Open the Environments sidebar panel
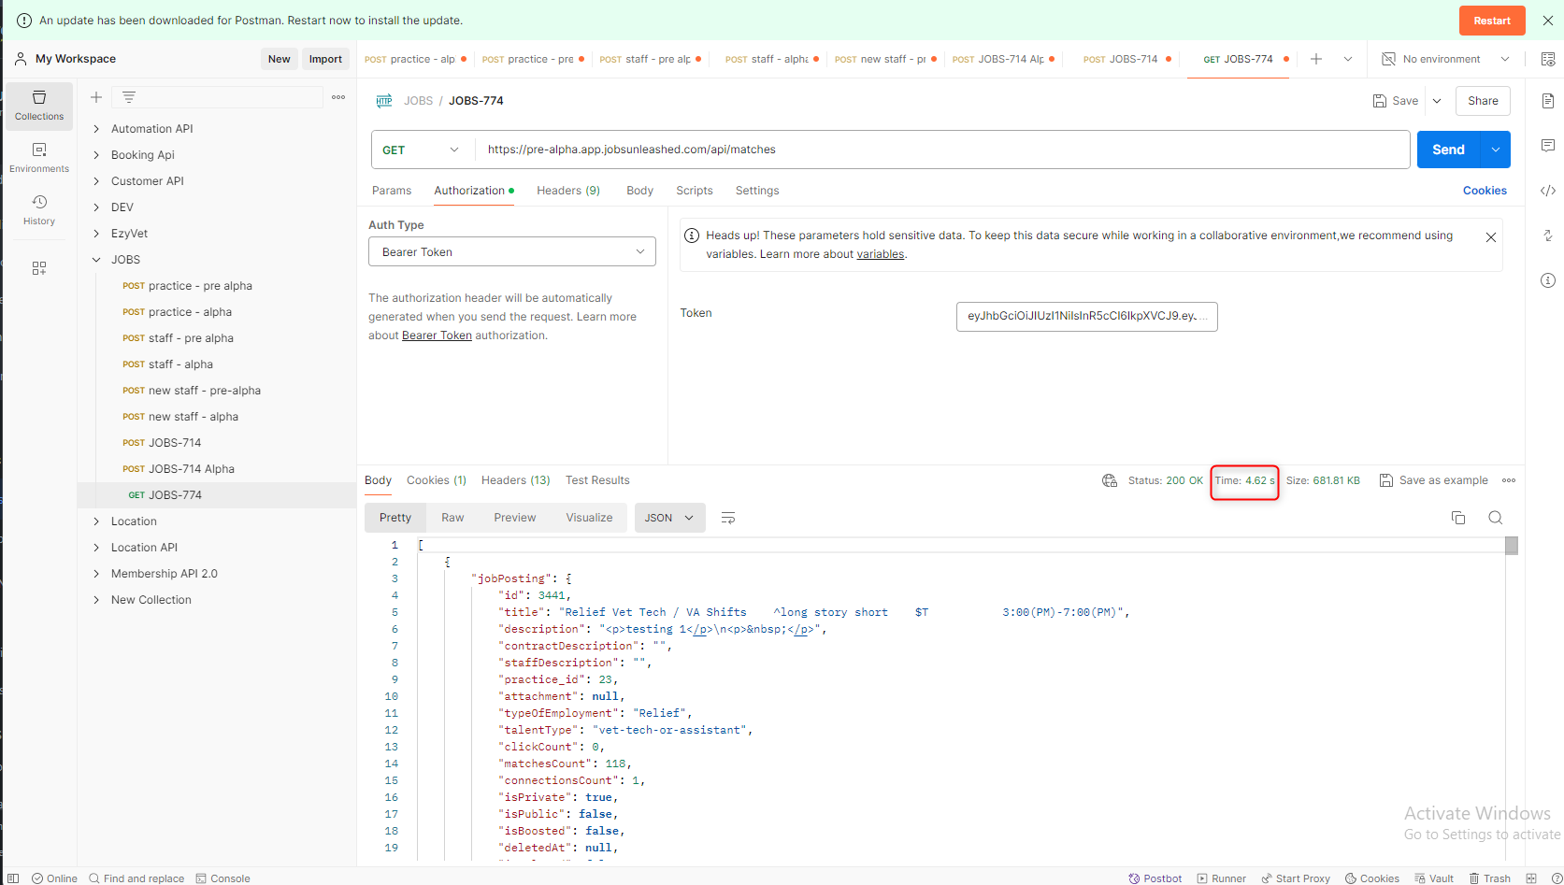1564x885 pixels. pyautogui.click(x=39, y=157)
